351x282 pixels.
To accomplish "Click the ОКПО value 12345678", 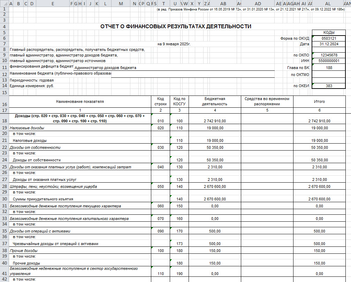I will point(329,55).
